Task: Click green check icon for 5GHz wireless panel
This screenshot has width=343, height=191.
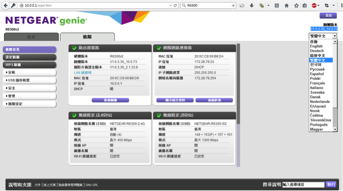Action: pos(159,115)
